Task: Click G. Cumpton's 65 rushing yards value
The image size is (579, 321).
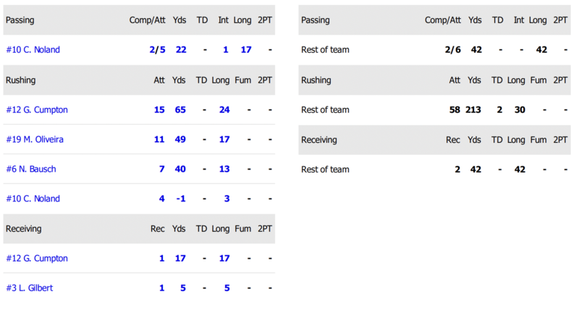Action: tap(179, 109)
